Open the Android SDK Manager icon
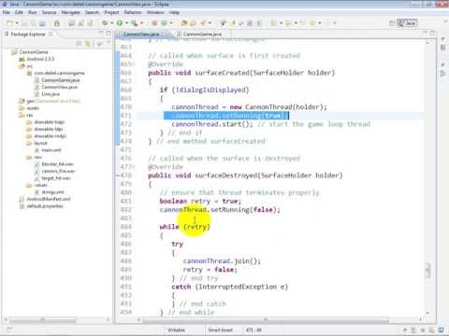This screenshot has height=336, width=449. click(57, 23)
